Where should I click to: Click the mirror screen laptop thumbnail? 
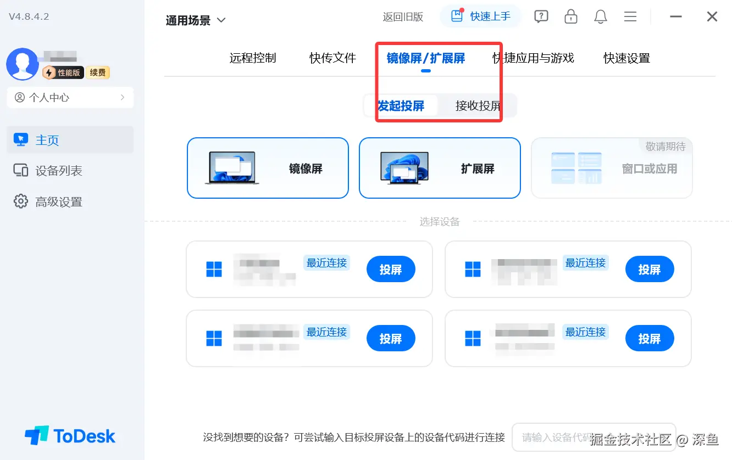click(x=232, y=168)
